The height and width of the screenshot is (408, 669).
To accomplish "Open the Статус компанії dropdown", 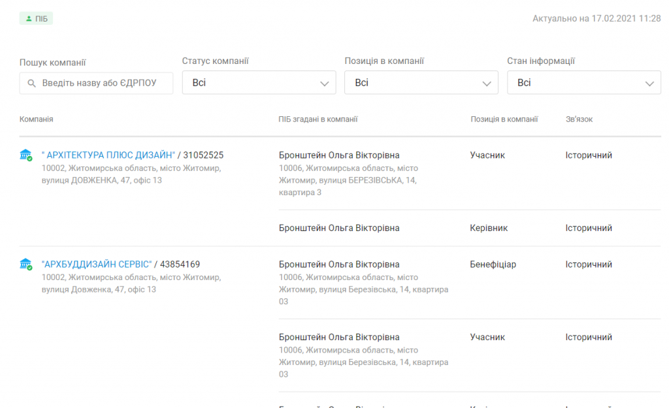I will coord(258,83).
